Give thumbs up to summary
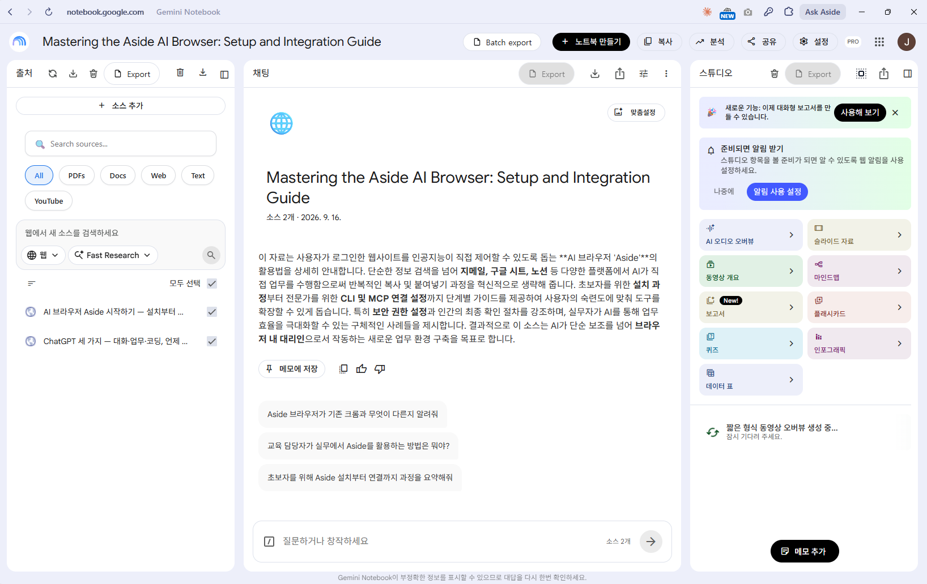 point(362,369)
